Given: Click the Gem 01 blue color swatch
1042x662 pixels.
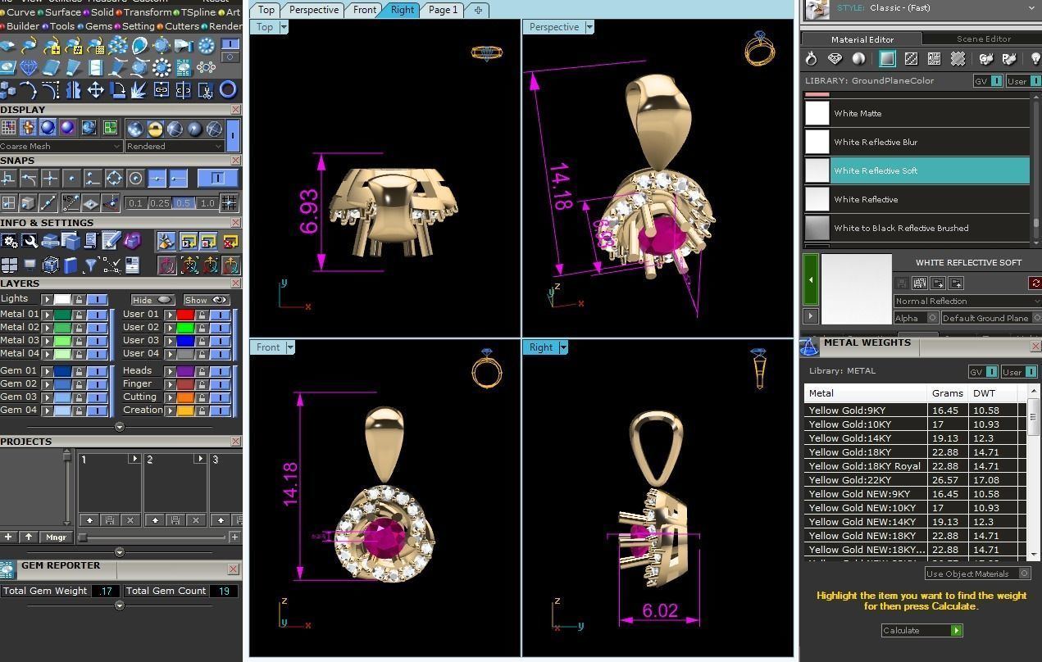Looking at the screenshot, I should pos(62,371).
